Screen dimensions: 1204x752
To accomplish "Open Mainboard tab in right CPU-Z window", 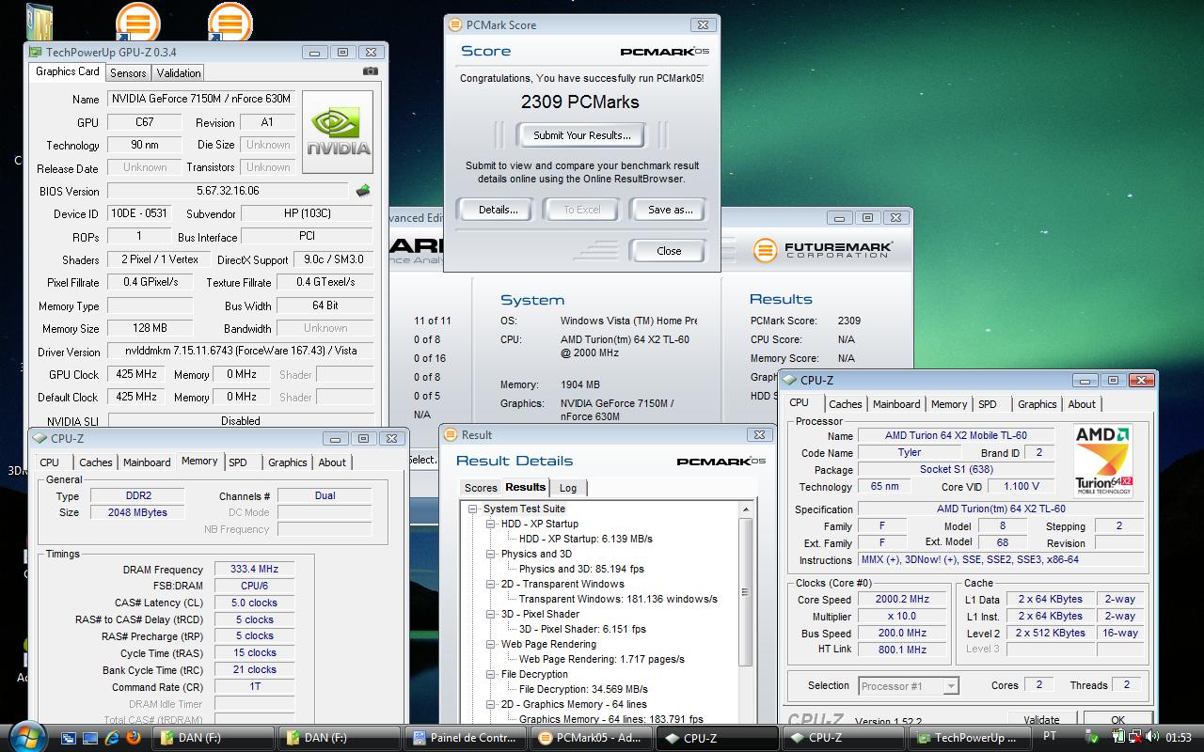I will point(896,404).
